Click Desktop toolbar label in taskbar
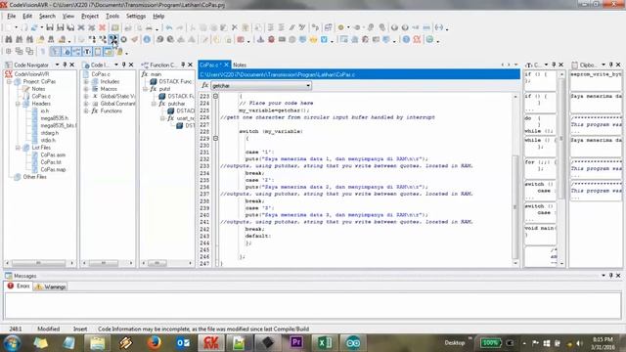 coord(454,343)
